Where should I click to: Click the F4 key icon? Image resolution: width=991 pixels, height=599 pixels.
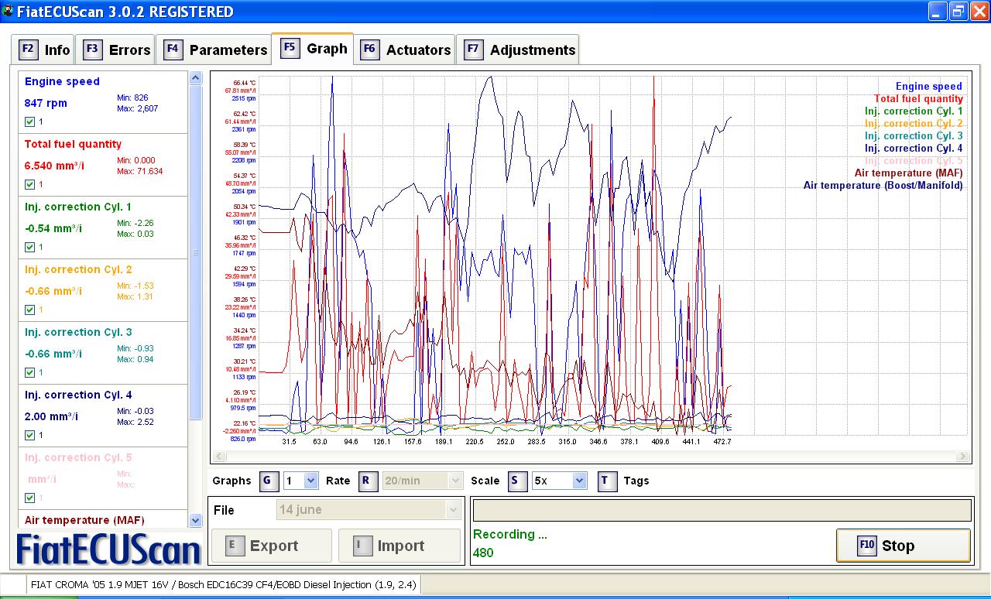click(173, 49)
